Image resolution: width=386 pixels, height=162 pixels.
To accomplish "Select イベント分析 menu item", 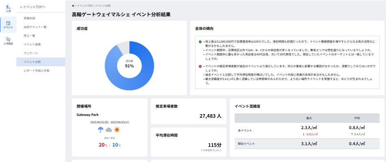I will coord(41,62).
